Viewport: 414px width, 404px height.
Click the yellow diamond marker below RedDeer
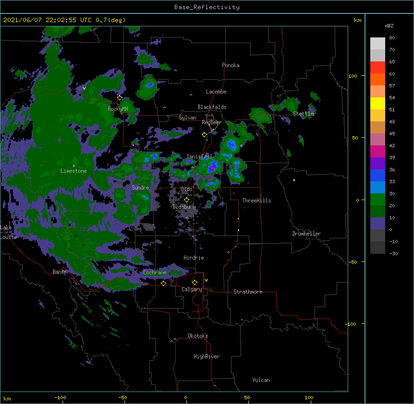(204, 135)
